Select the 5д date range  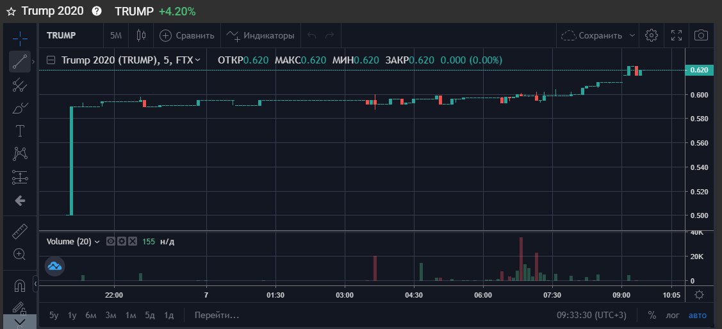coord(150,316)
